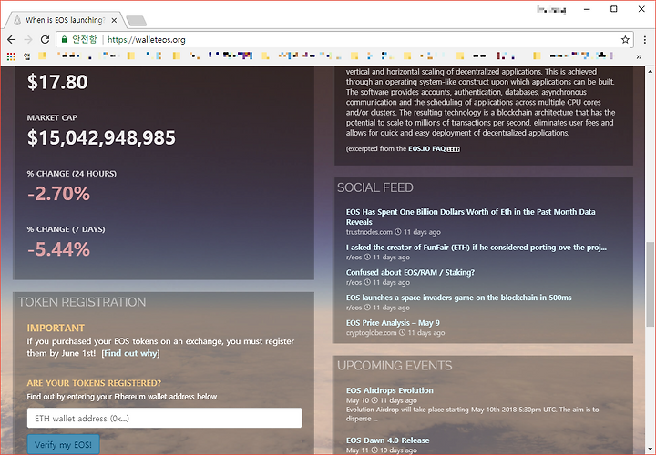656x455 pixels.
Task: Go back using the browser back arrow
Action: click(11, 40)
